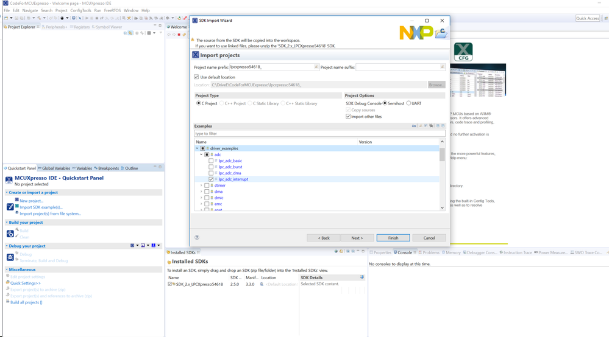609x337 pixels.
Task: Collapse the Miscellaneous section
Action: tap(7, 269)
